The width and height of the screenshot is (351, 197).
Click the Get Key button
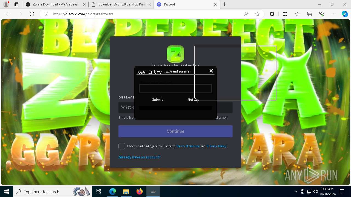[194, 100]
